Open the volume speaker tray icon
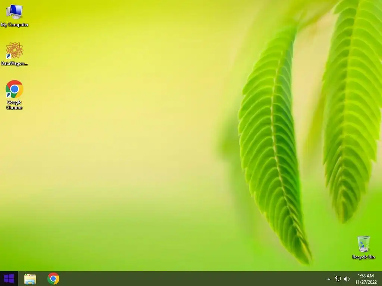This screenshot has width=382, height=286. (347, 279)
